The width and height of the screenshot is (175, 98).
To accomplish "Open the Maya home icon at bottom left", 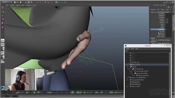I will (2, 88).
